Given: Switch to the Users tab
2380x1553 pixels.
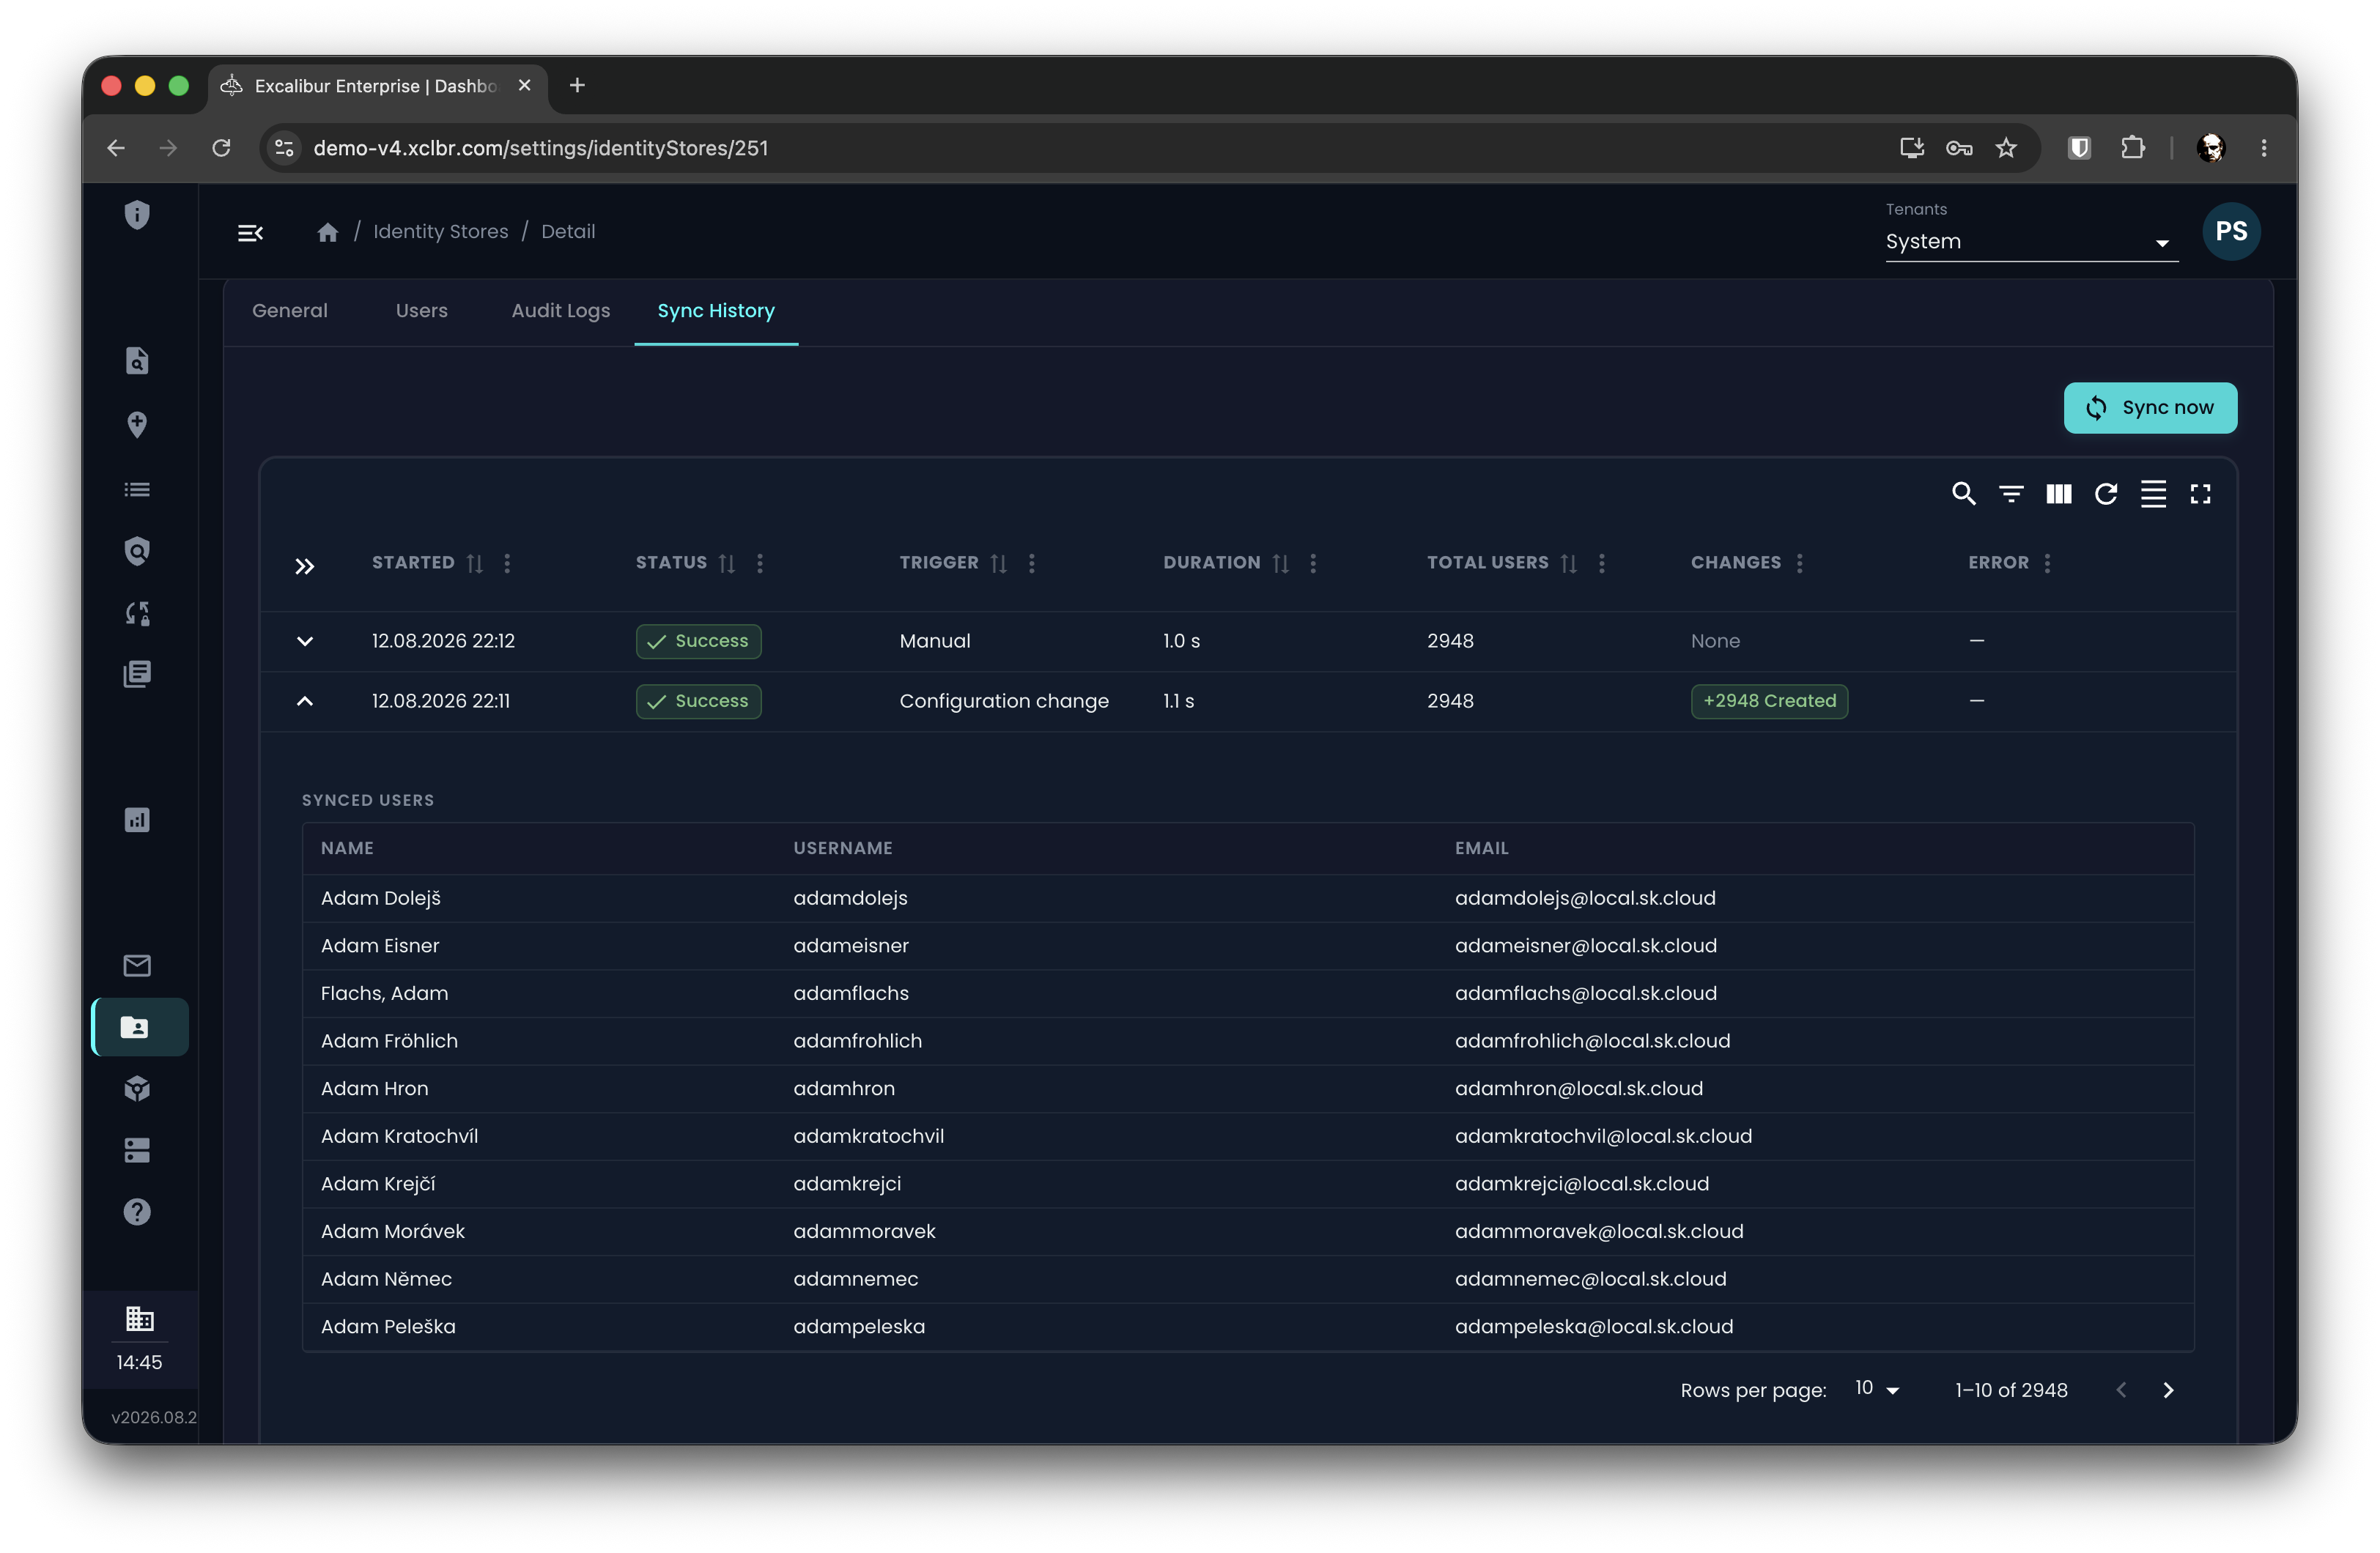Looking at the screenshot, I should tap(421, 311).
